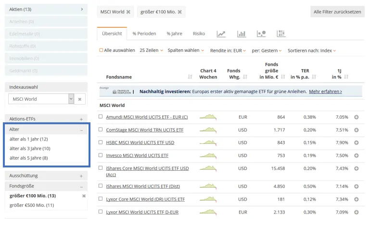370x225 pixels.
Task: Add Invesco MSCI World ETF via plus icon
Action: (357, 155)
